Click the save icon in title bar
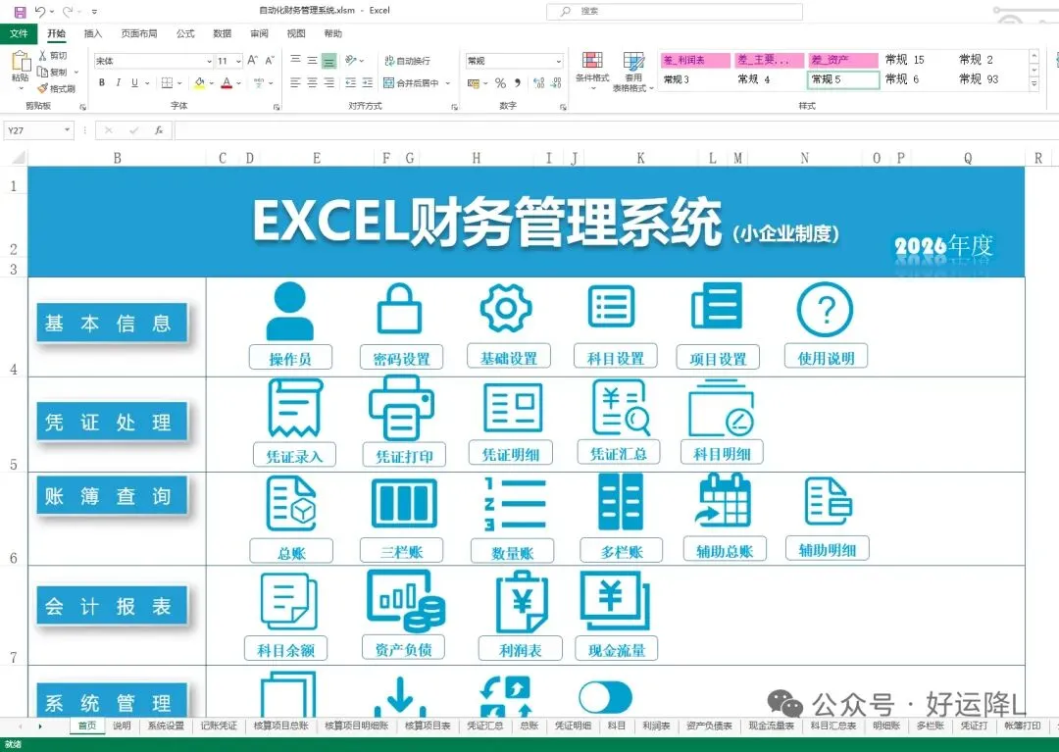This screenshot has width=1059, height=752. pyautogui.click(x=21, y=12)
